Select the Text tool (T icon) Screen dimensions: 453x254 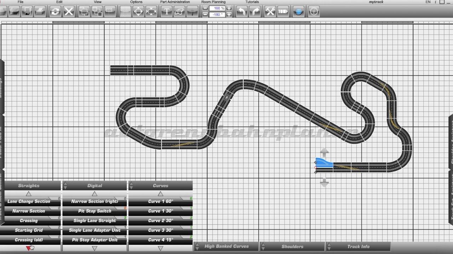pos(167,12)
